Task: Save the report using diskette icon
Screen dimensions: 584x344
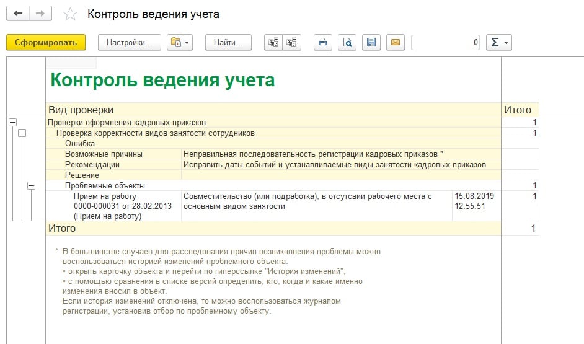Action: 371,42
